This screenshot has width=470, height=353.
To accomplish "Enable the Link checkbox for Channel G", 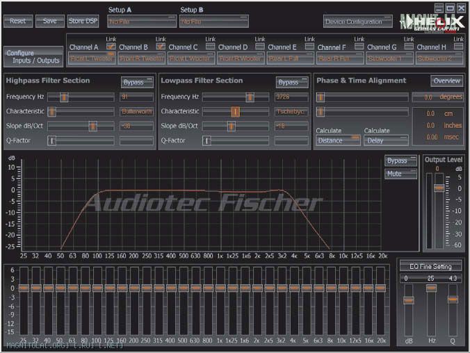I will point(409,46).
